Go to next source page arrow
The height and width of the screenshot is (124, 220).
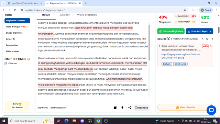[212, 39]
